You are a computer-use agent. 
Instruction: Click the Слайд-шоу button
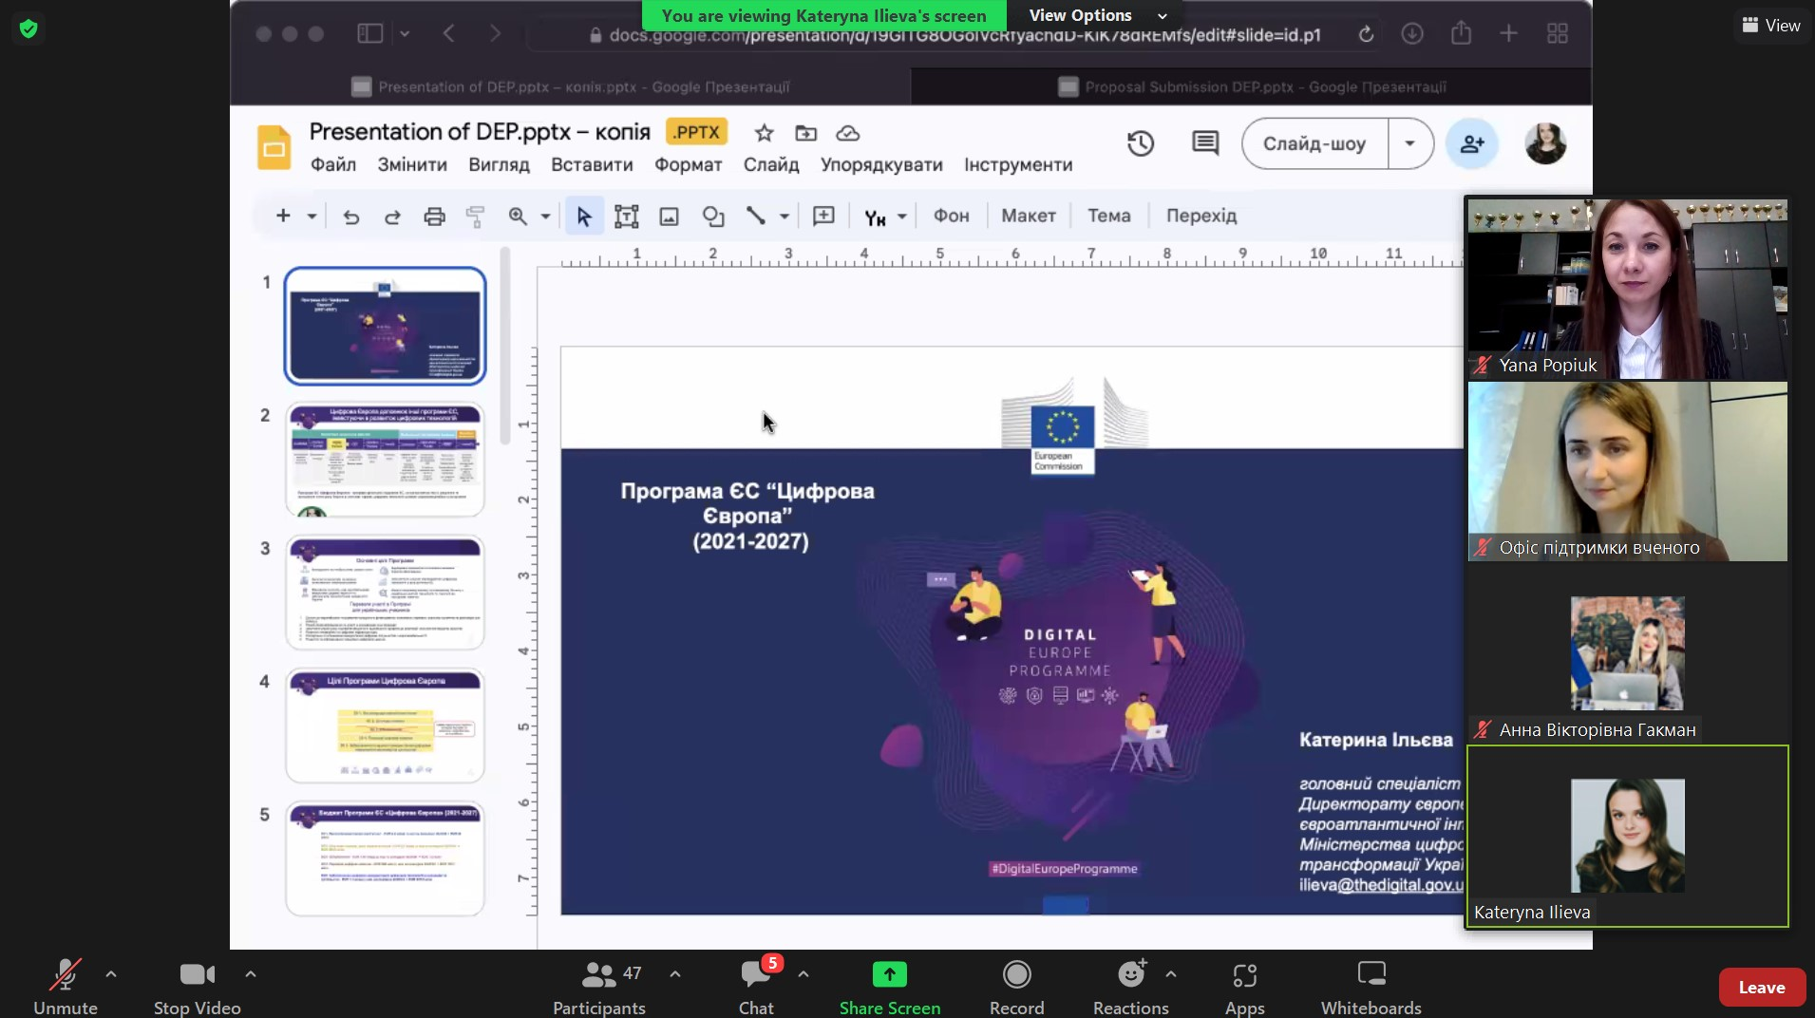pos(1314,143)
